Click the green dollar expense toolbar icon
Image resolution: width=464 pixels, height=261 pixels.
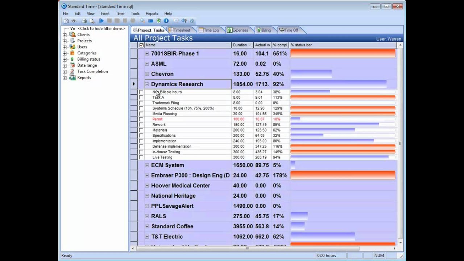point(158,21)
